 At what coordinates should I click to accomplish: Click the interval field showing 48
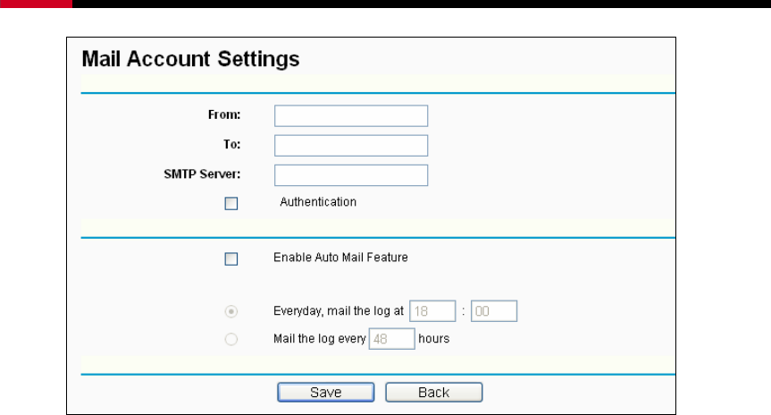point(392,339)
